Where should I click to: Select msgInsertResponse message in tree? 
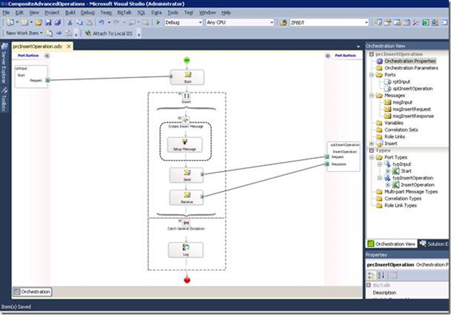pyautogui.click(x=413, y=116)
